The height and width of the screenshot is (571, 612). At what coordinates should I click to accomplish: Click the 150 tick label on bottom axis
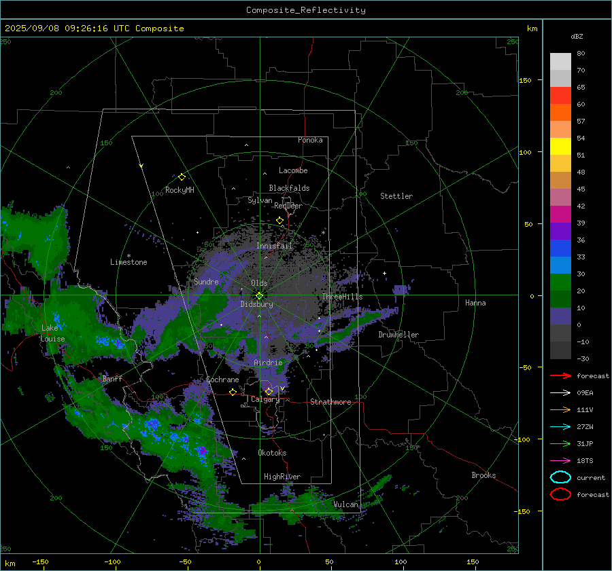pyautogui.click(x=473, y=561)
